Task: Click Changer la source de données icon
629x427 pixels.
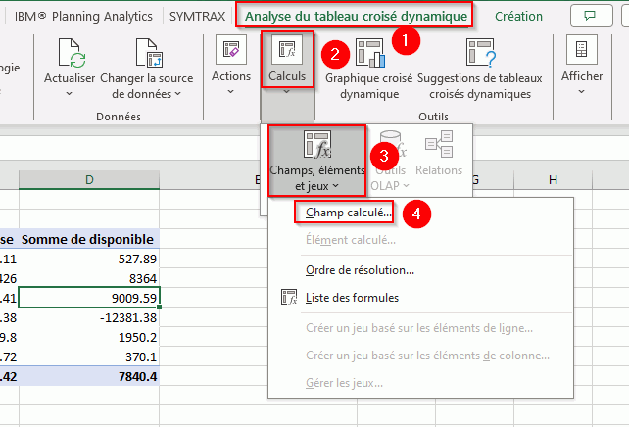Action: pyautogui.click(x=147, y=55)
